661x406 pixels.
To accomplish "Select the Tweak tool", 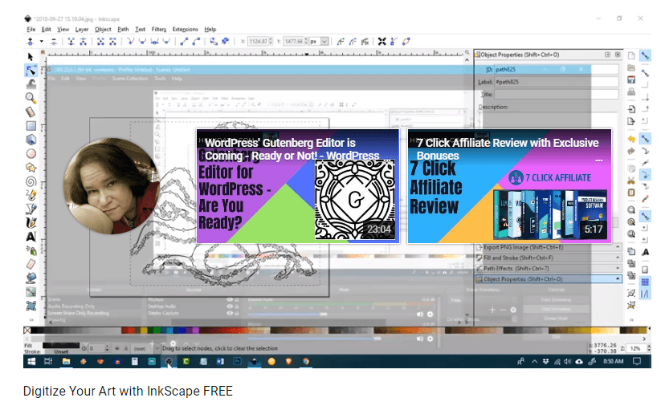I will pyautogui.click(x=31, y=84).
